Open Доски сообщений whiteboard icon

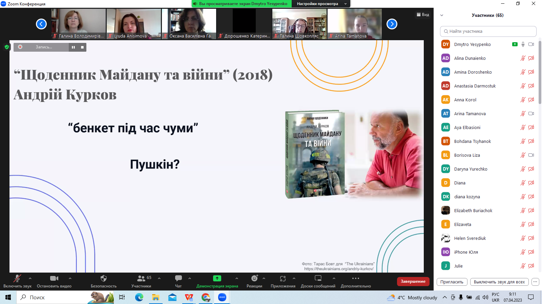(318, 278)
